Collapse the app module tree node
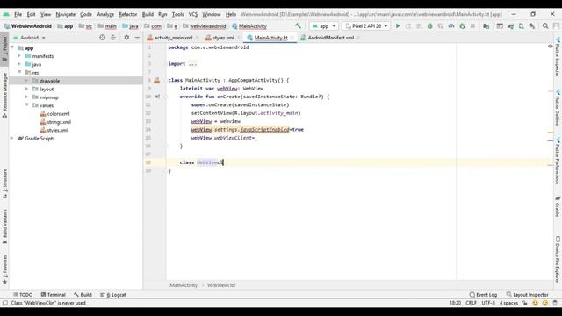562x316 pixels. (12, 47)
